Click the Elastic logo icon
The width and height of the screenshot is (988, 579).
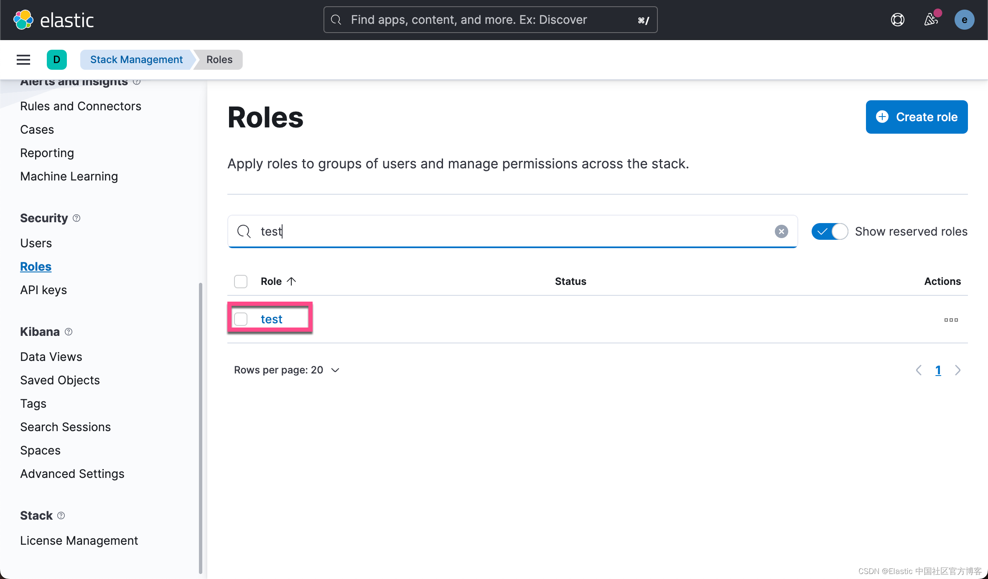pyautogui.click(x=23, y=20)
